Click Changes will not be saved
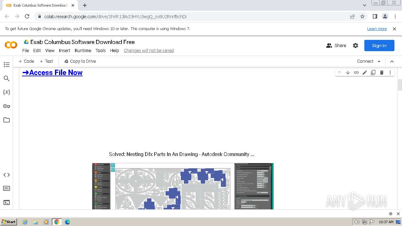The image size is (402, 226). click(x=149, y=51)
